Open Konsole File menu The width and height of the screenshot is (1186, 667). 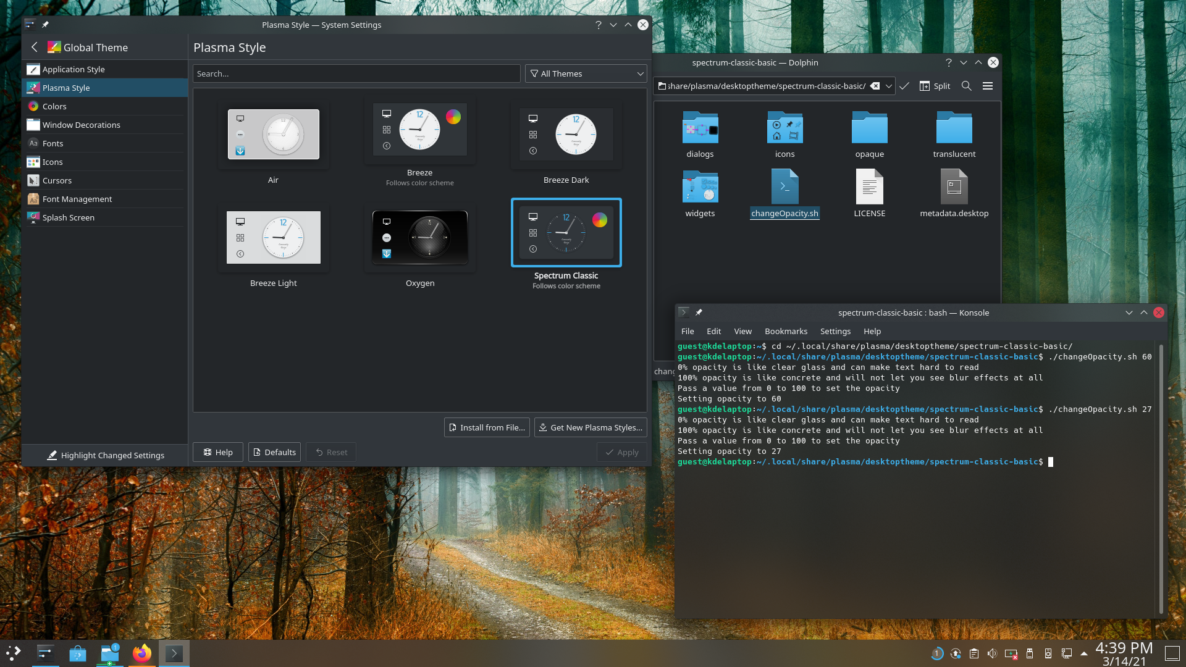click(x=688, y=331)
